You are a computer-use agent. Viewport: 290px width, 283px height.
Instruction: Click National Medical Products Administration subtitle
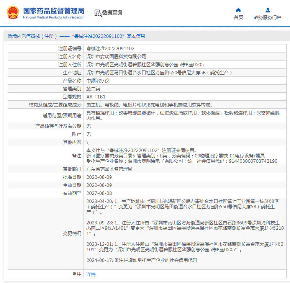[x=54, y=17]
